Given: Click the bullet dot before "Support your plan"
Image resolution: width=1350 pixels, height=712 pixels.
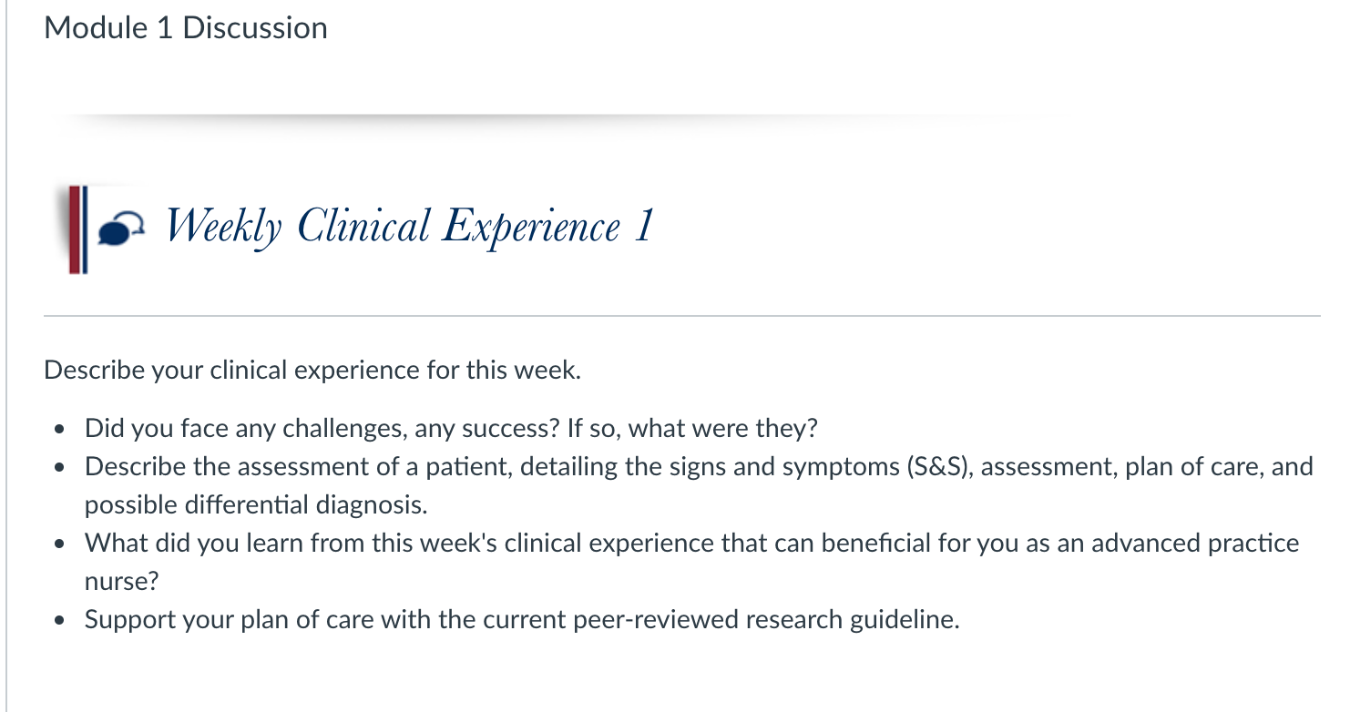Looking at the screenshot, I should (60, 621).
